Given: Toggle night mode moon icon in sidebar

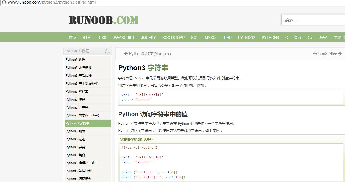Looking at the screenshot, I should point(107,51).
